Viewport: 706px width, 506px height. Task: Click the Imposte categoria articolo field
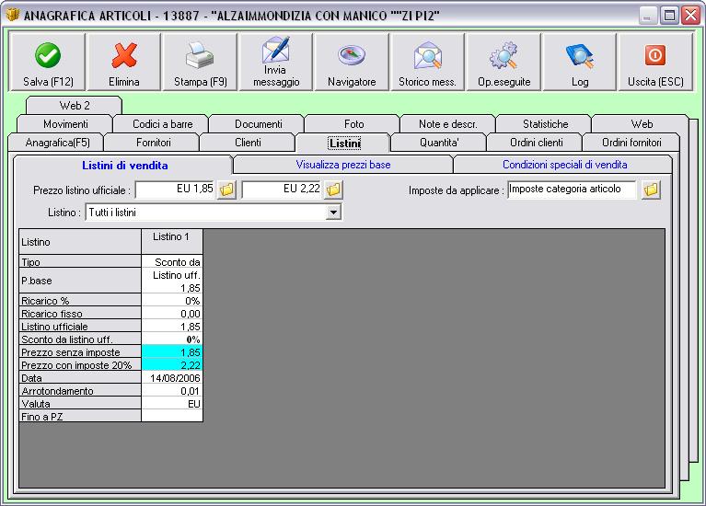[572, 190]
